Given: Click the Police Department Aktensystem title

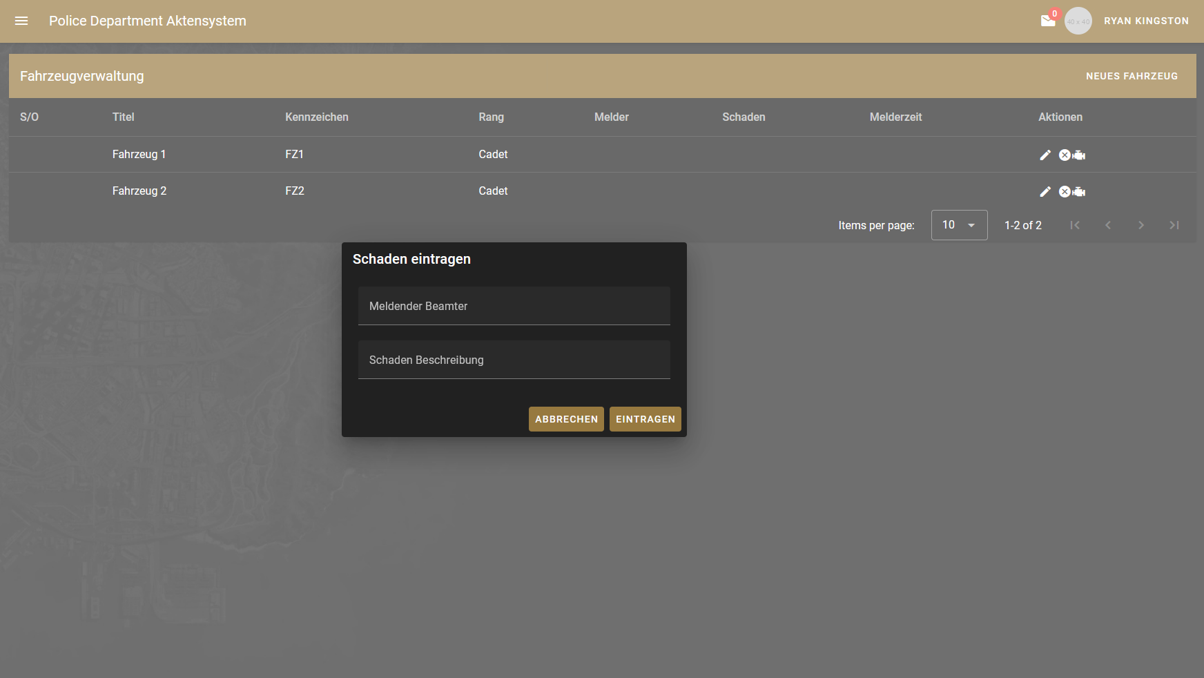Looking at the screenshot, I should click(148, 21).
